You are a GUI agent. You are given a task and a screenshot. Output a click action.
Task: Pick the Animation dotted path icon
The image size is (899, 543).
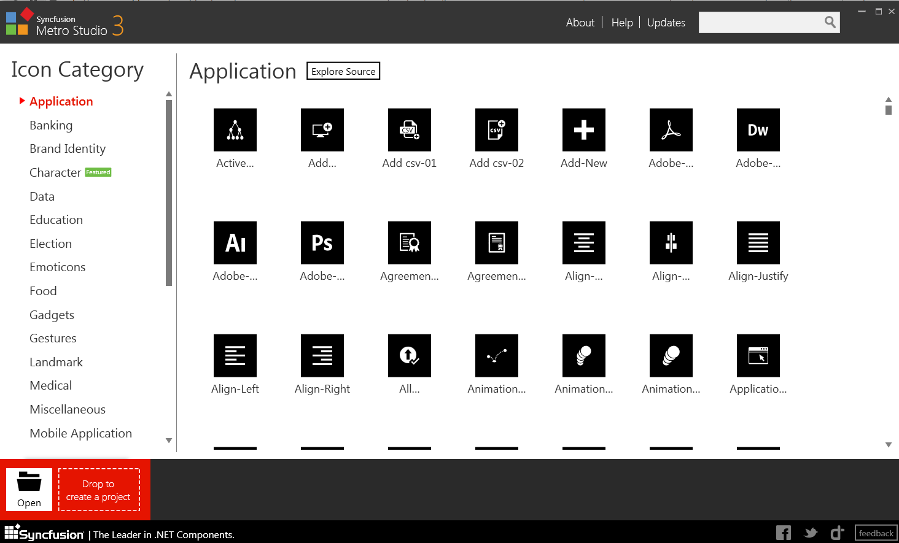(497, 356)
